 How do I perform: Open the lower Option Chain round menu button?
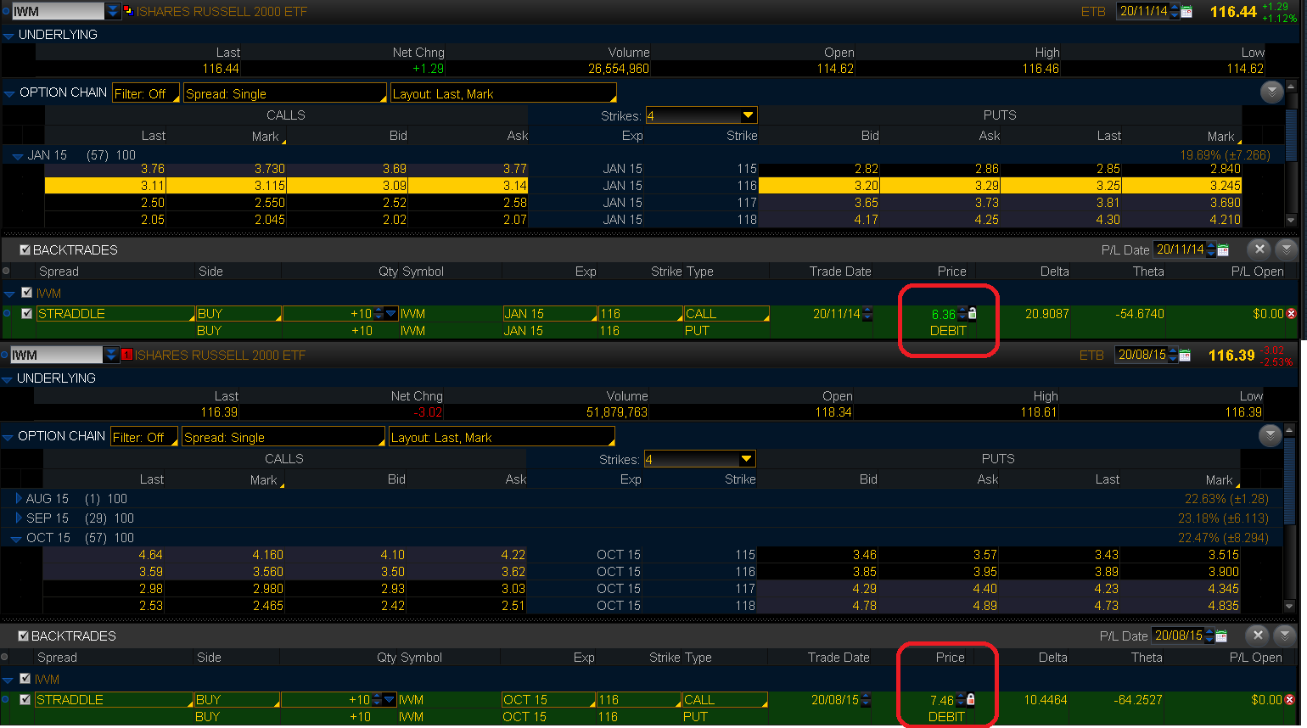tap(1270, 436)
